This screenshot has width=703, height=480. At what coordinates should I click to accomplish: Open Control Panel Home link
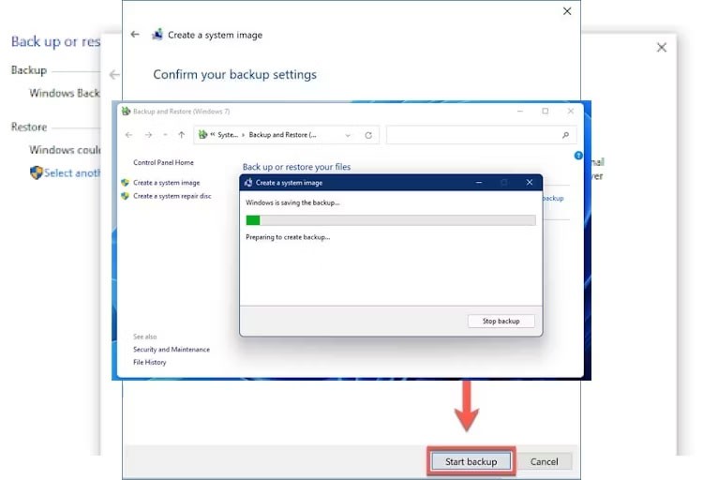click(163, 162)
